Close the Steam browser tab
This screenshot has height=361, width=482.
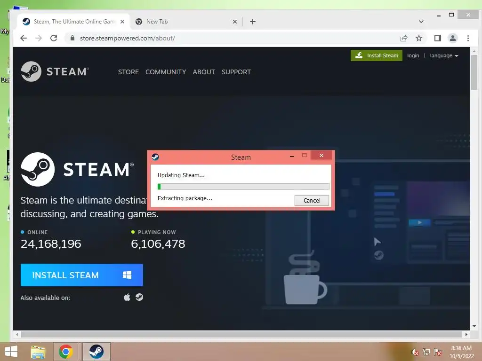122,22
